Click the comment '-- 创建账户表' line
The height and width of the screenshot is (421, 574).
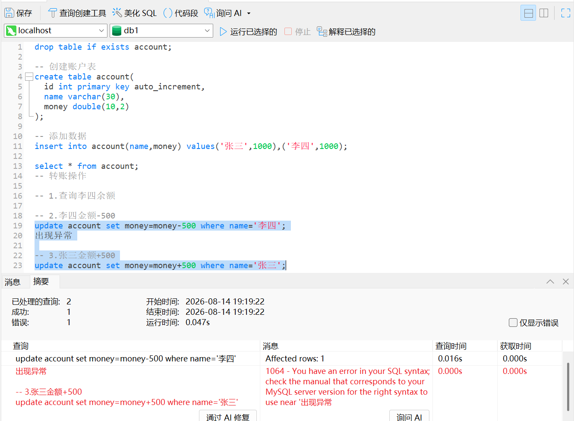click(x=65, y=66)
